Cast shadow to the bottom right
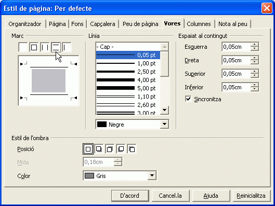275x206 pixels. (99, 149)
